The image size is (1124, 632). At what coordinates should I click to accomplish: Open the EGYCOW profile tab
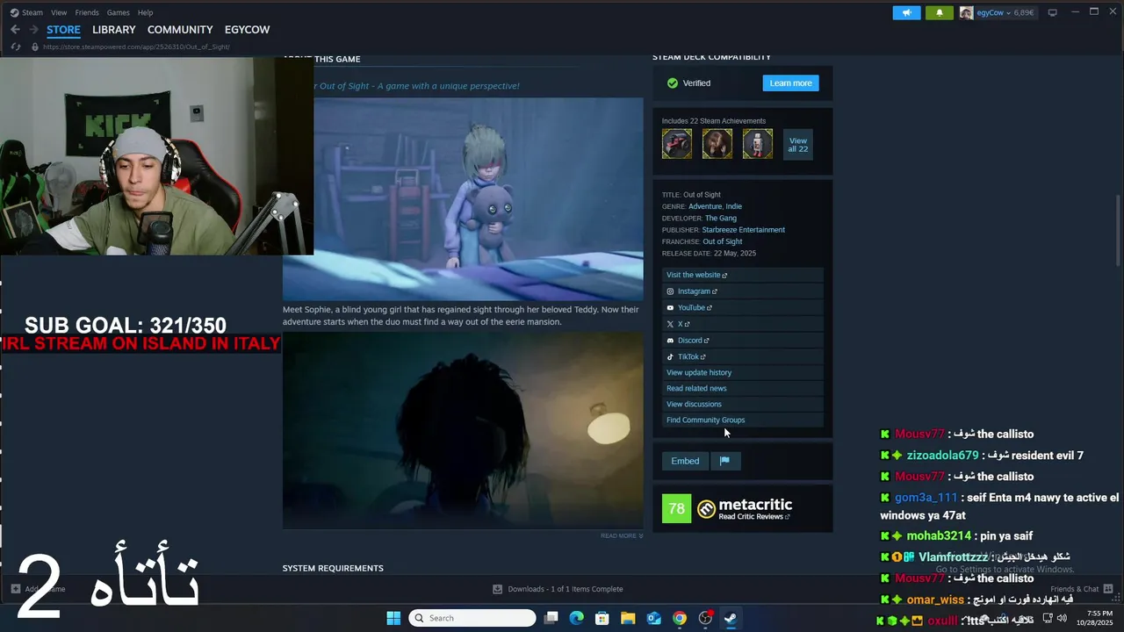point(247,30)
